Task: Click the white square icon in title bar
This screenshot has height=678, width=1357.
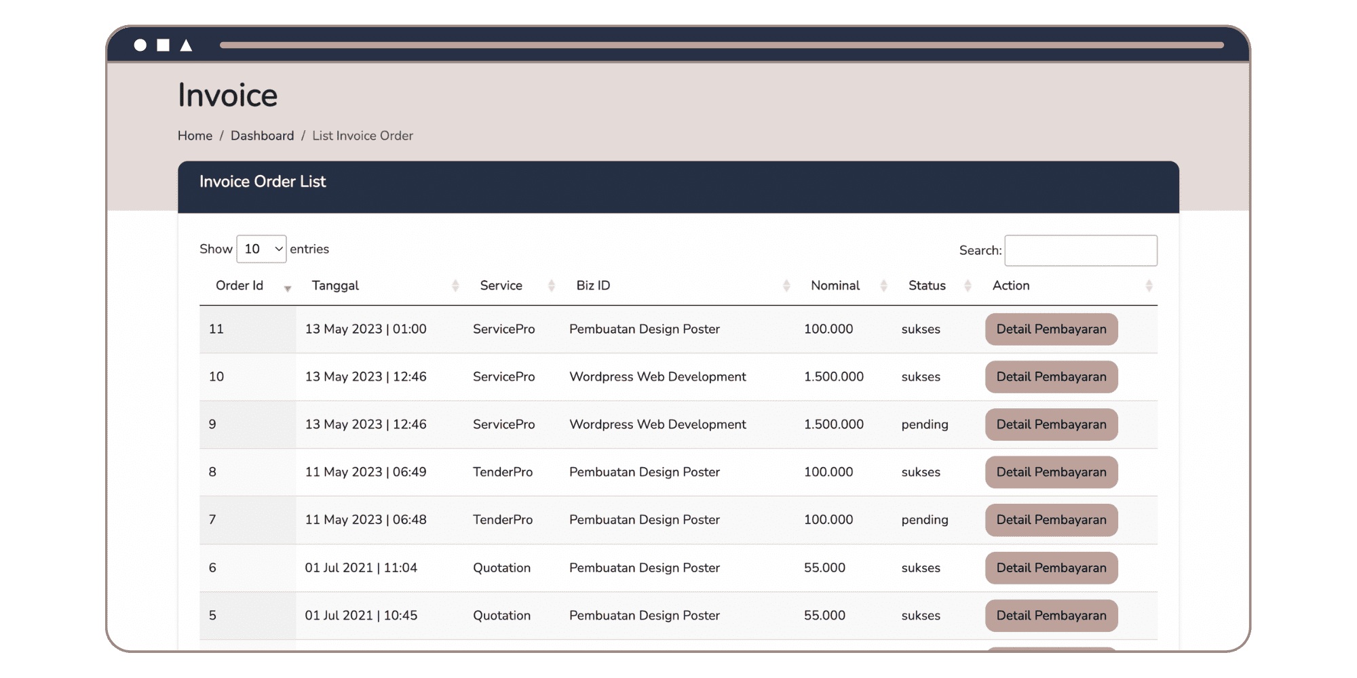Action: 163,45
